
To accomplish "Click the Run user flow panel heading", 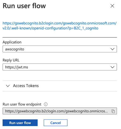I will click(x=24, y=6).
